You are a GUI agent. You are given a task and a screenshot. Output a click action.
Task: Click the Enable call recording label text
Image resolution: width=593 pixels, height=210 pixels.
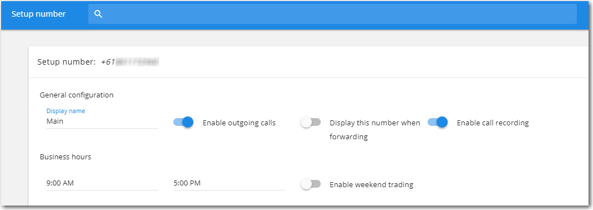[493, 123]
